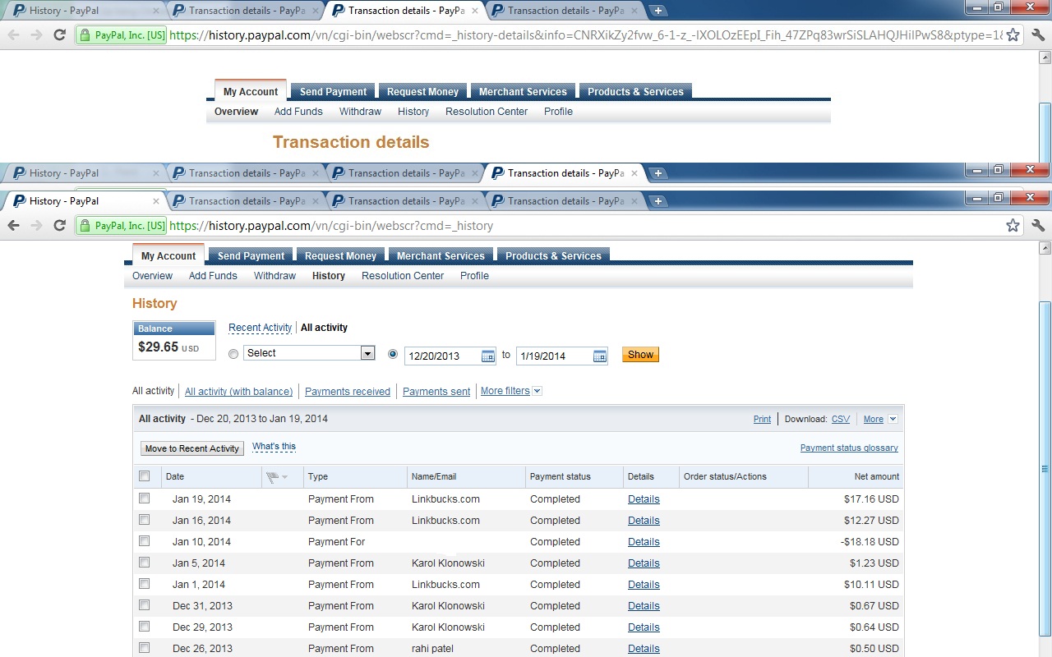
Task: Check the box for the Jan 10, 2014 row
Action: point(145,541)
